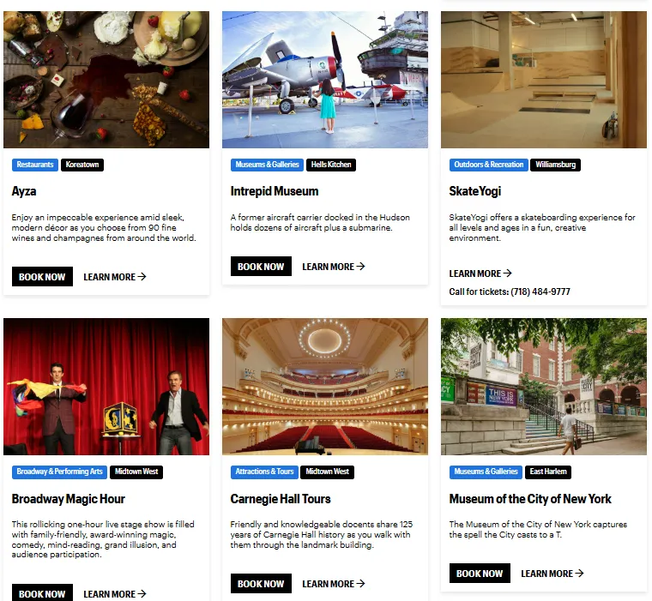Image resolution: width=652 pixels, height=601 pixels.
Task: Open Learn More for Intrepid Museum
Action: (x=334, y=267)
